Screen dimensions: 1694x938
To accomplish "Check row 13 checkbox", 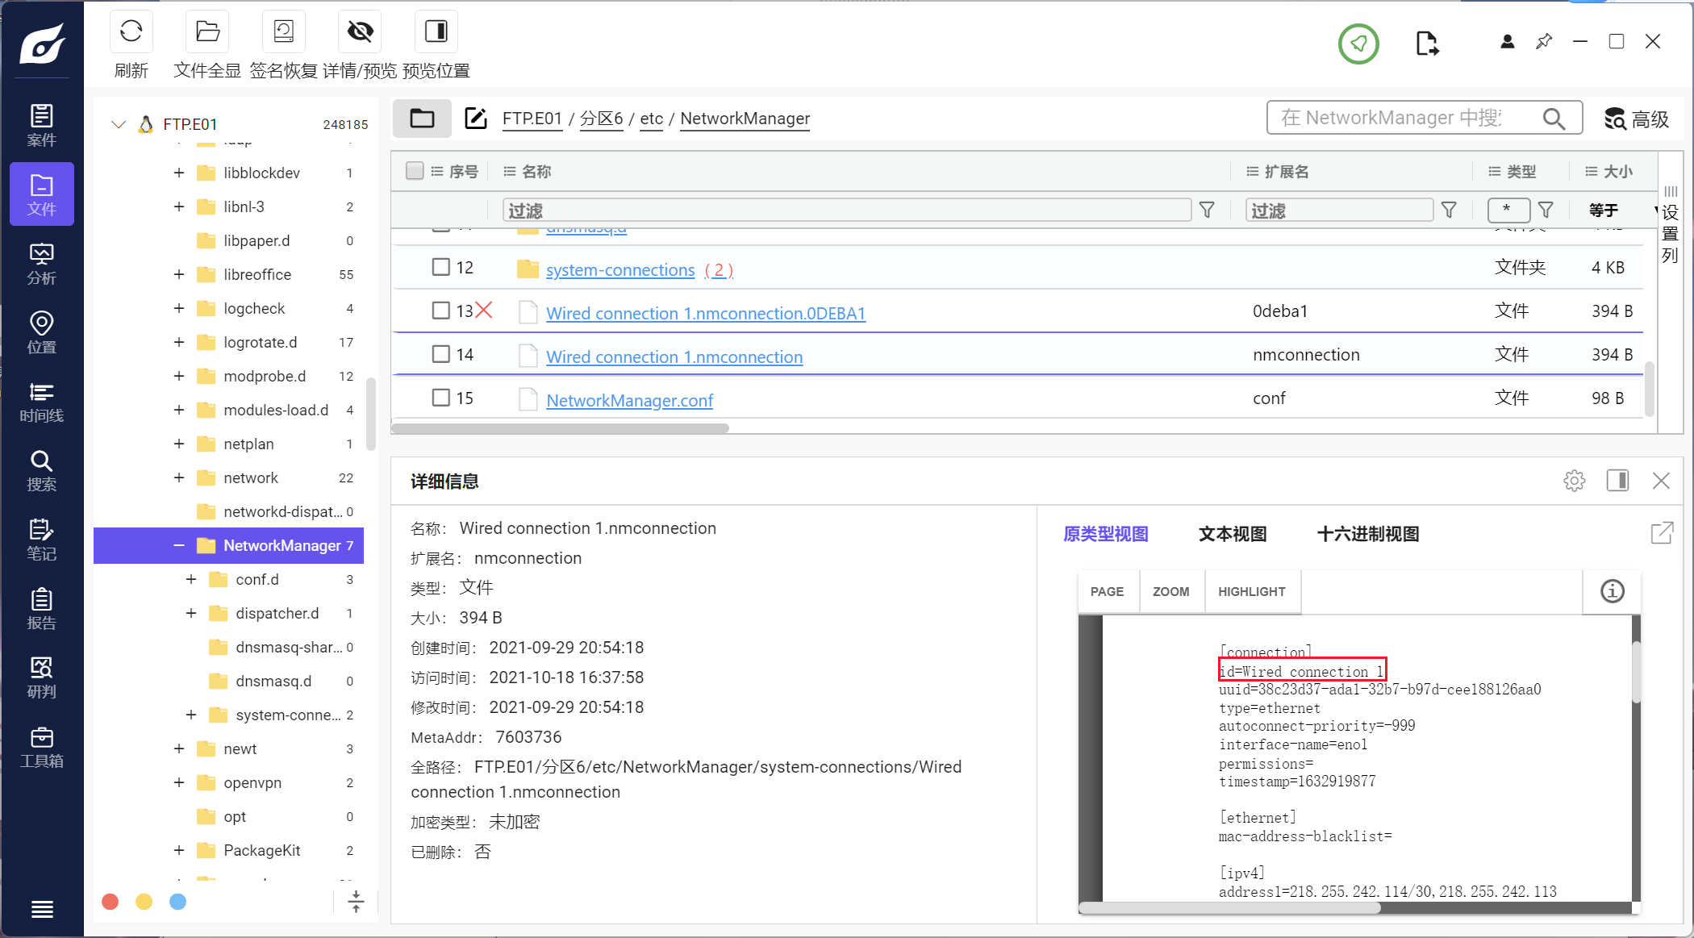I will 440,311.
